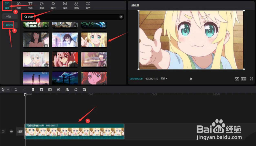
Task: Mute the main track audio
Action: [11, 131]
